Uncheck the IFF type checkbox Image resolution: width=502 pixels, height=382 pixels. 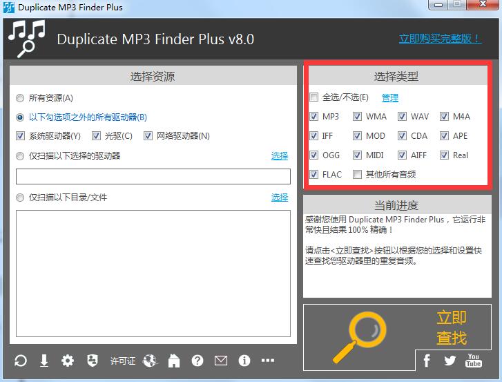(x=313, y=136)
